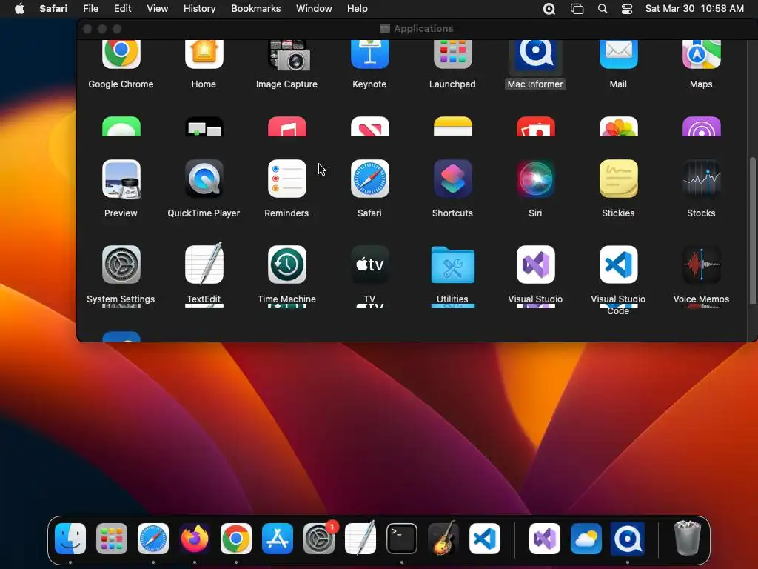Open System Settings with badge in Dock
The width and height of the screenshot is (758, 569).
tap(319, 539)
